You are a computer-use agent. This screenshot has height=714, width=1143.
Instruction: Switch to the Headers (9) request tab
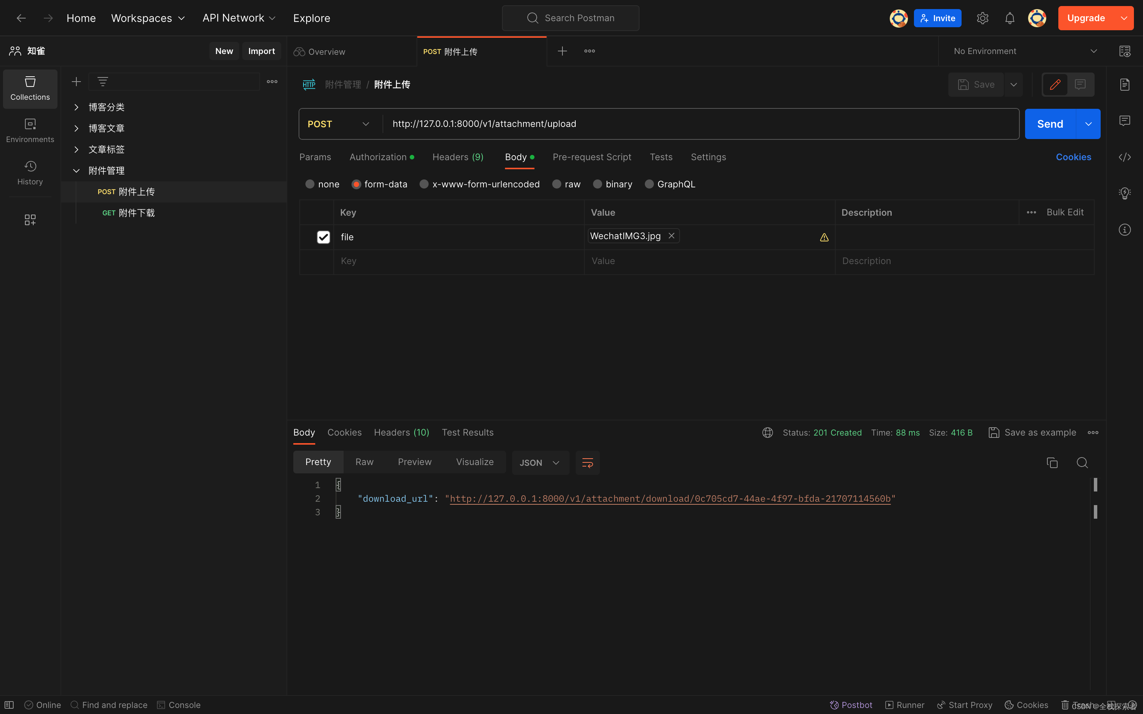pos(458,157)
